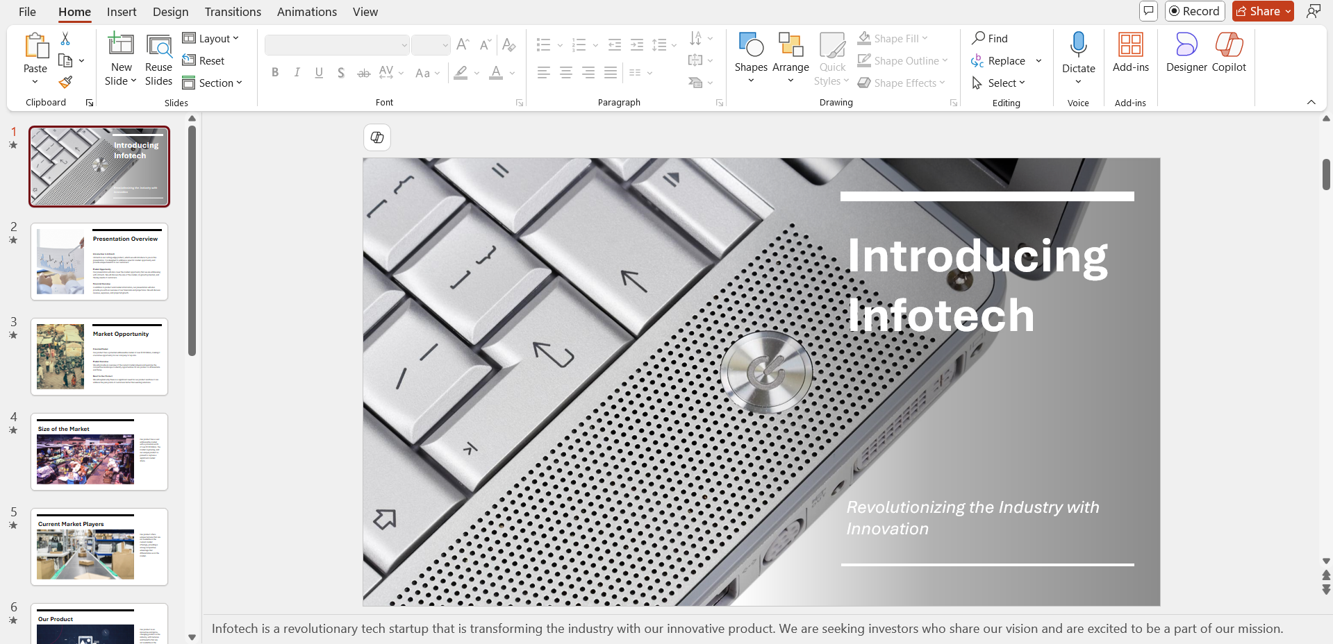
Task: Click the speaker notes text area
Action: 747,629
